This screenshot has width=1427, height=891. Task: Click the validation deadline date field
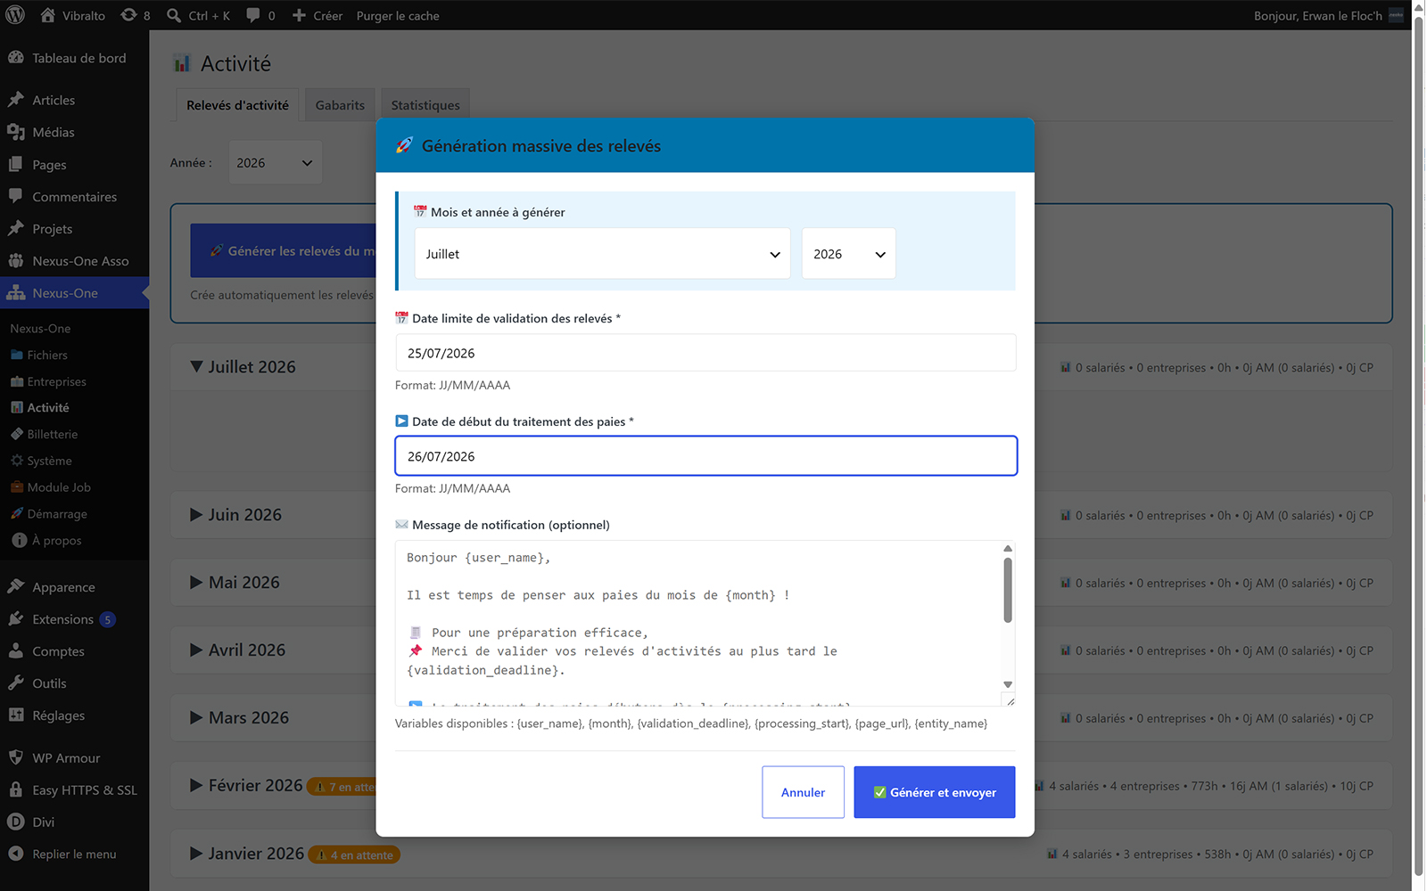[x=705, y=353]
